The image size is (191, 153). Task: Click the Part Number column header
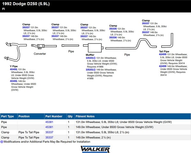56,116
